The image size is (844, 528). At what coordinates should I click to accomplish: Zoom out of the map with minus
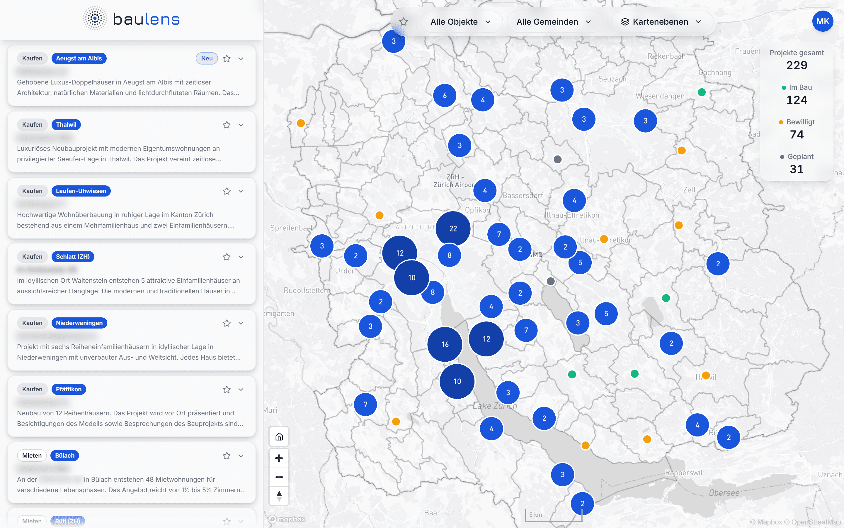point(279,477)
